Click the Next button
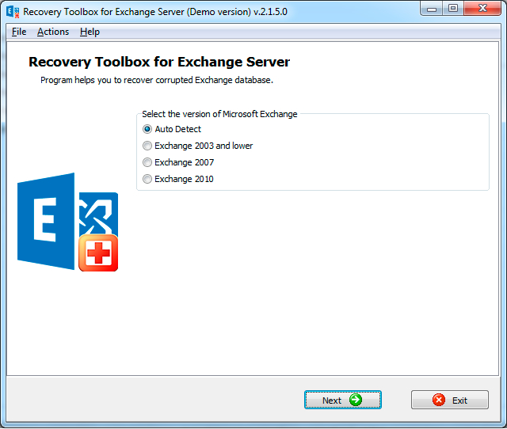The height and width of the screenshot is (429, 507). [343, 400]
